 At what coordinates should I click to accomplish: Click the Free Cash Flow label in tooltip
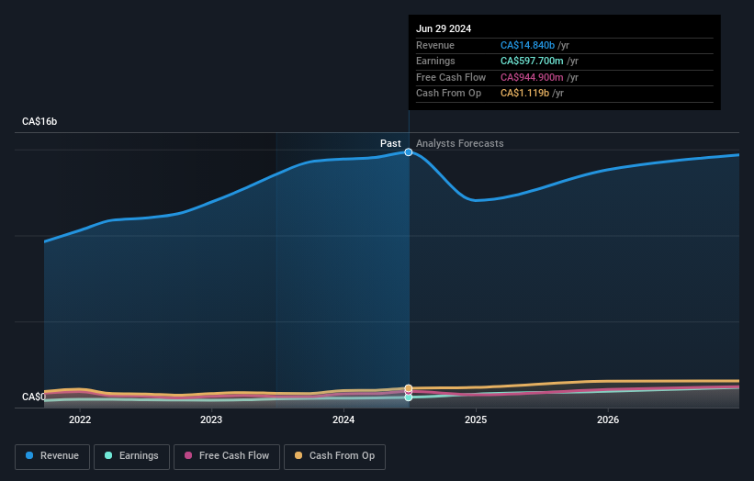451,77
